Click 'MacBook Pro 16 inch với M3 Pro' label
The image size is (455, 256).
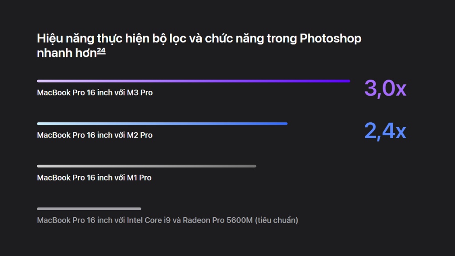coord(95,92)
